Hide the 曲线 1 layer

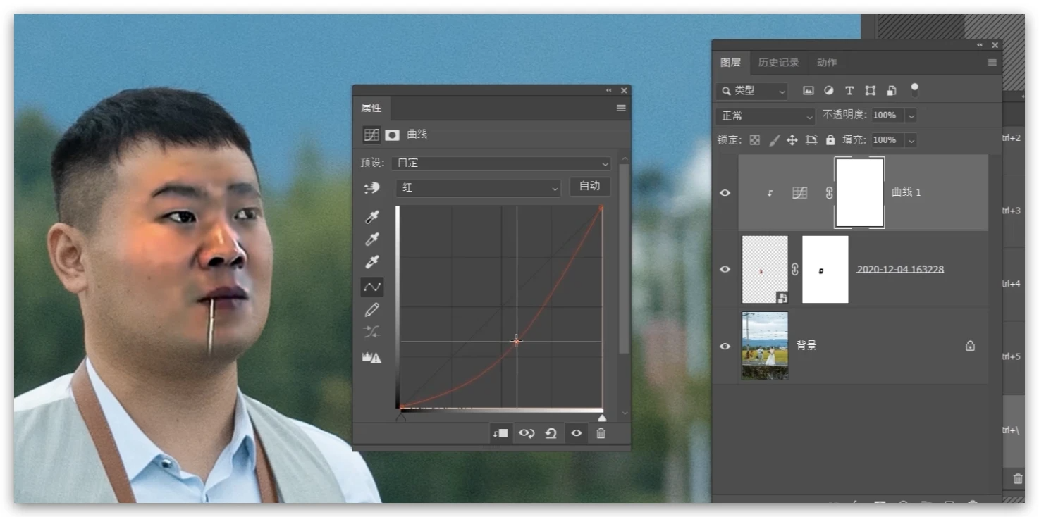coord(725,192)
